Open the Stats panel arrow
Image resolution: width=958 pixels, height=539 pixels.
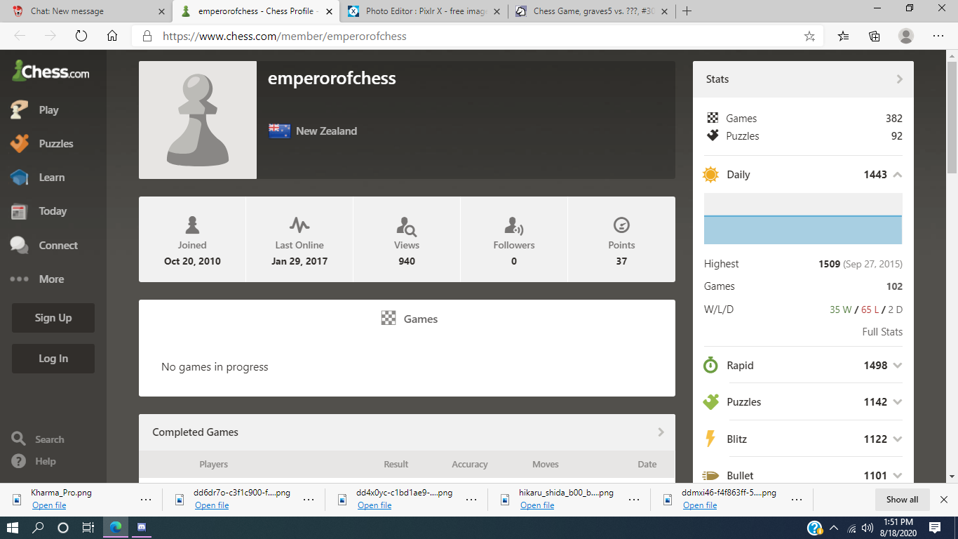click(x=900, y=79)
